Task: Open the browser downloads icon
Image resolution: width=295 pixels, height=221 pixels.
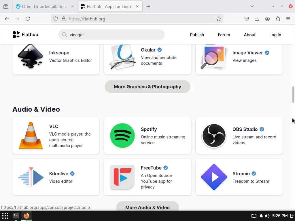Action: pyautogui.click(x=257, y=19)
